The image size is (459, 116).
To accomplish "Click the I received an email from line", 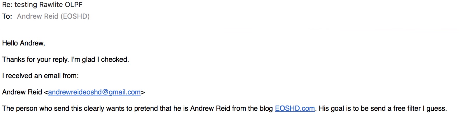I will point(41,76).
